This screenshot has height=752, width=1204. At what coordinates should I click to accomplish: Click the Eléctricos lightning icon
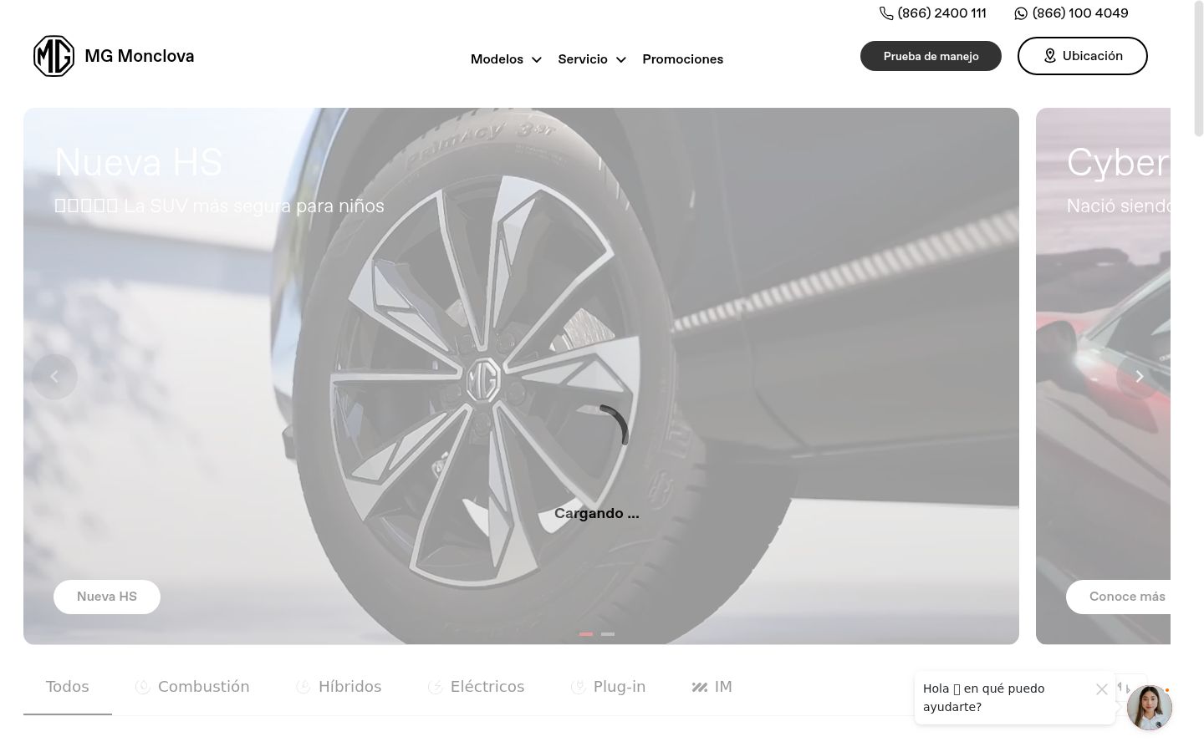[436, 687]
